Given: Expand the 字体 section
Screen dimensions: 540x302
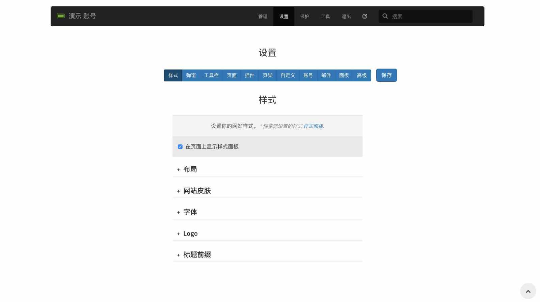Looking at the screenshot, I should [x=190, y=212].
